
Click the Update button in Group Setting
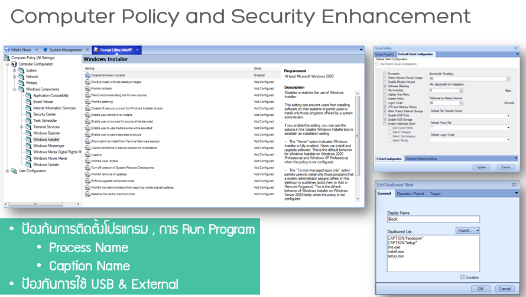pos(482,167)
